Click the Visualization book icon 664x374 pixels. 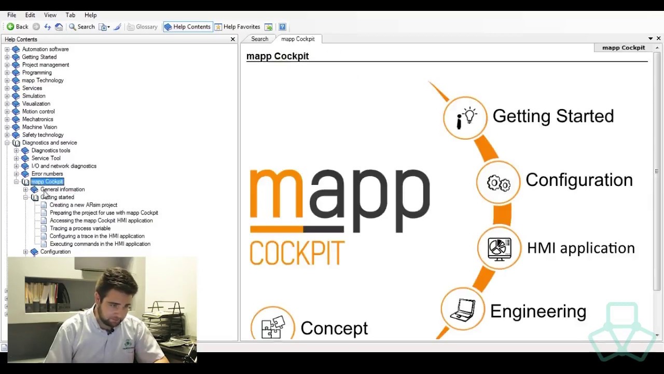[x=16, y=104]
